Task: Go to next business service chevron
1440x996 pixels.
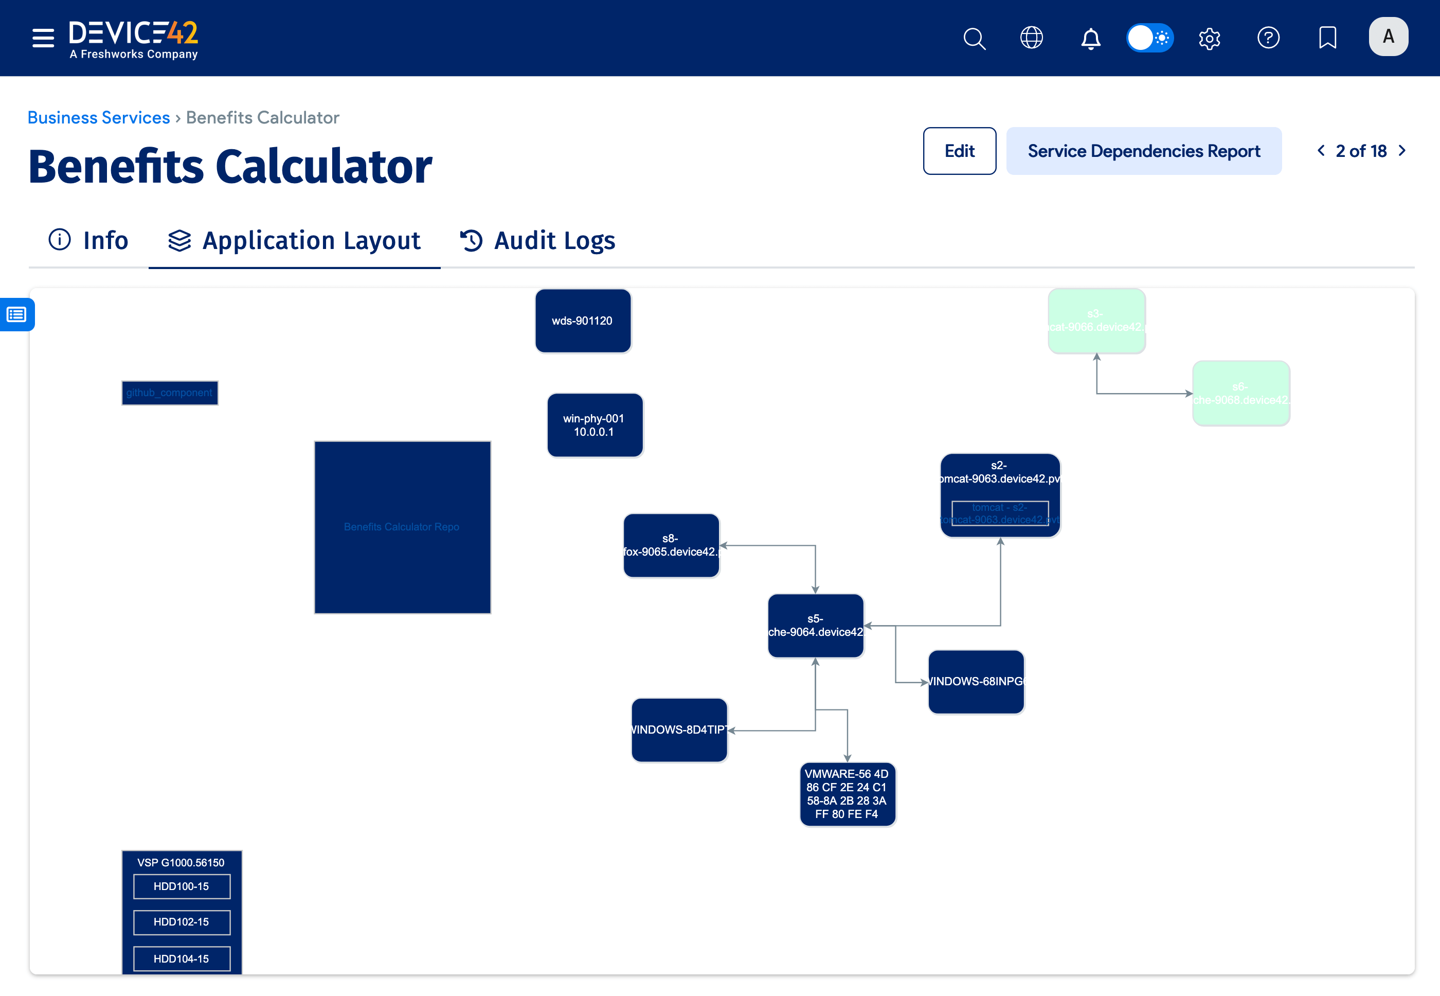Action: (1402, 151)
